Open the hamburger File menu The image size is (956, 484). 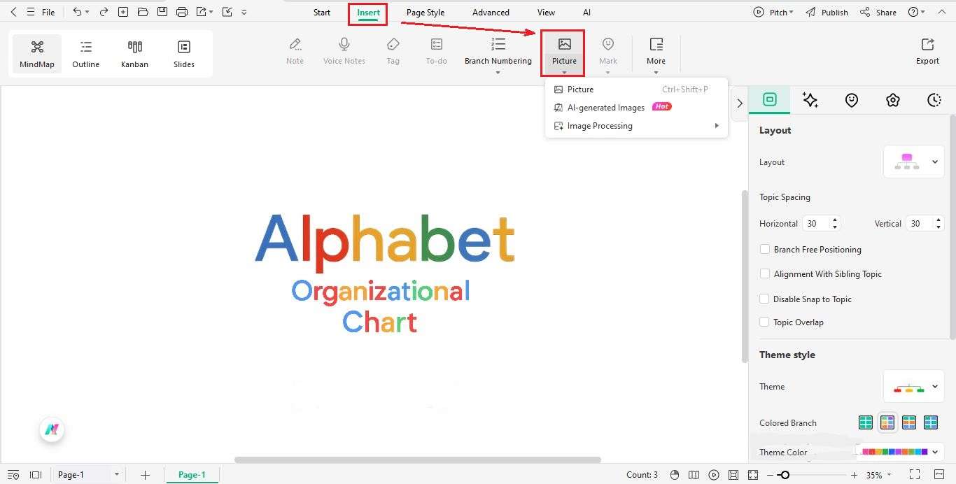42,12
